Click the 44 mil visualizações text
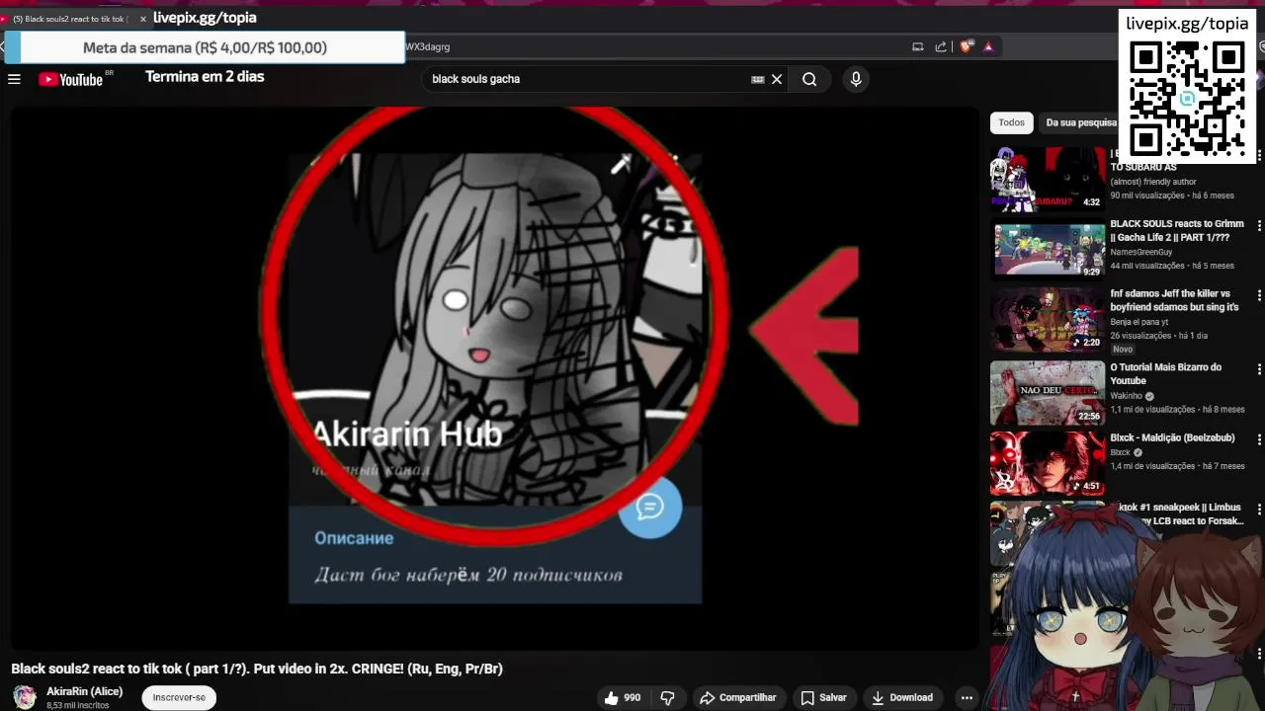The width and height of the screenshot is (1265, 711). point(1147,266)
